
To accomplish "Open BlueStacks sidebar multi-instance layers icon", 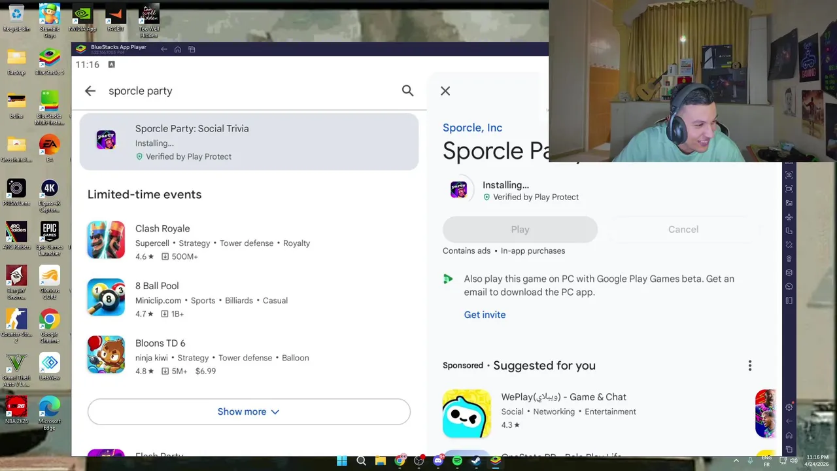I will pyautogui.click(x=789, y=273).
